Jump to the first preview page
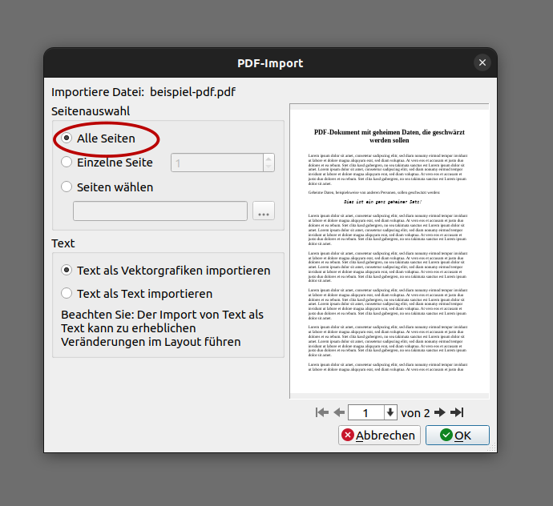 322,412
